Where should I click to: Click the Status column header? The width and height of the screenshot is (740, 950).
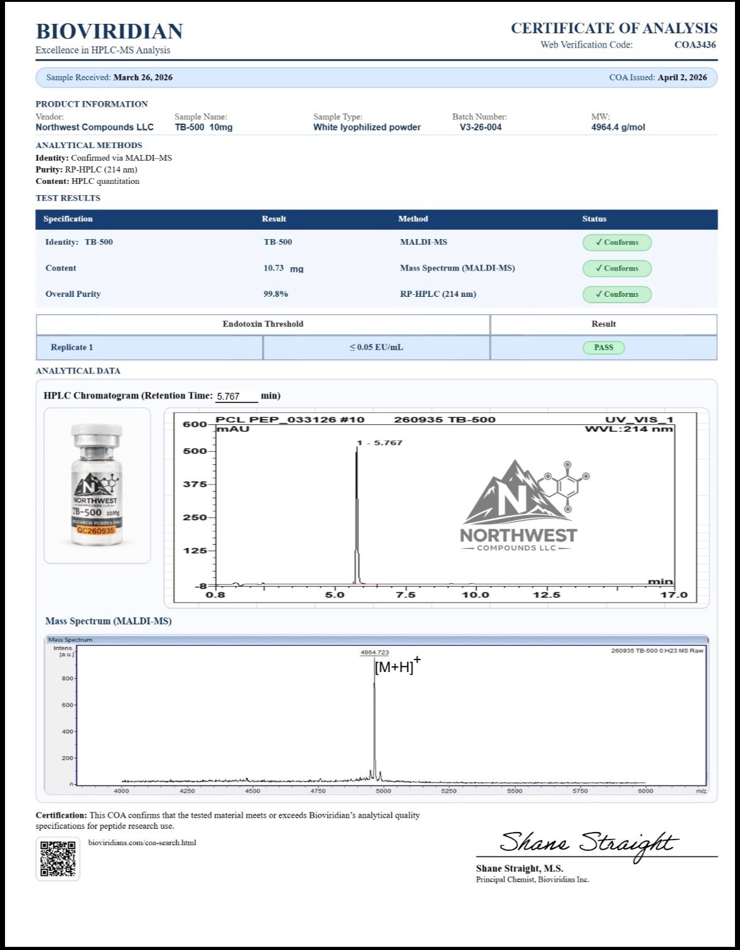point(594,219)
